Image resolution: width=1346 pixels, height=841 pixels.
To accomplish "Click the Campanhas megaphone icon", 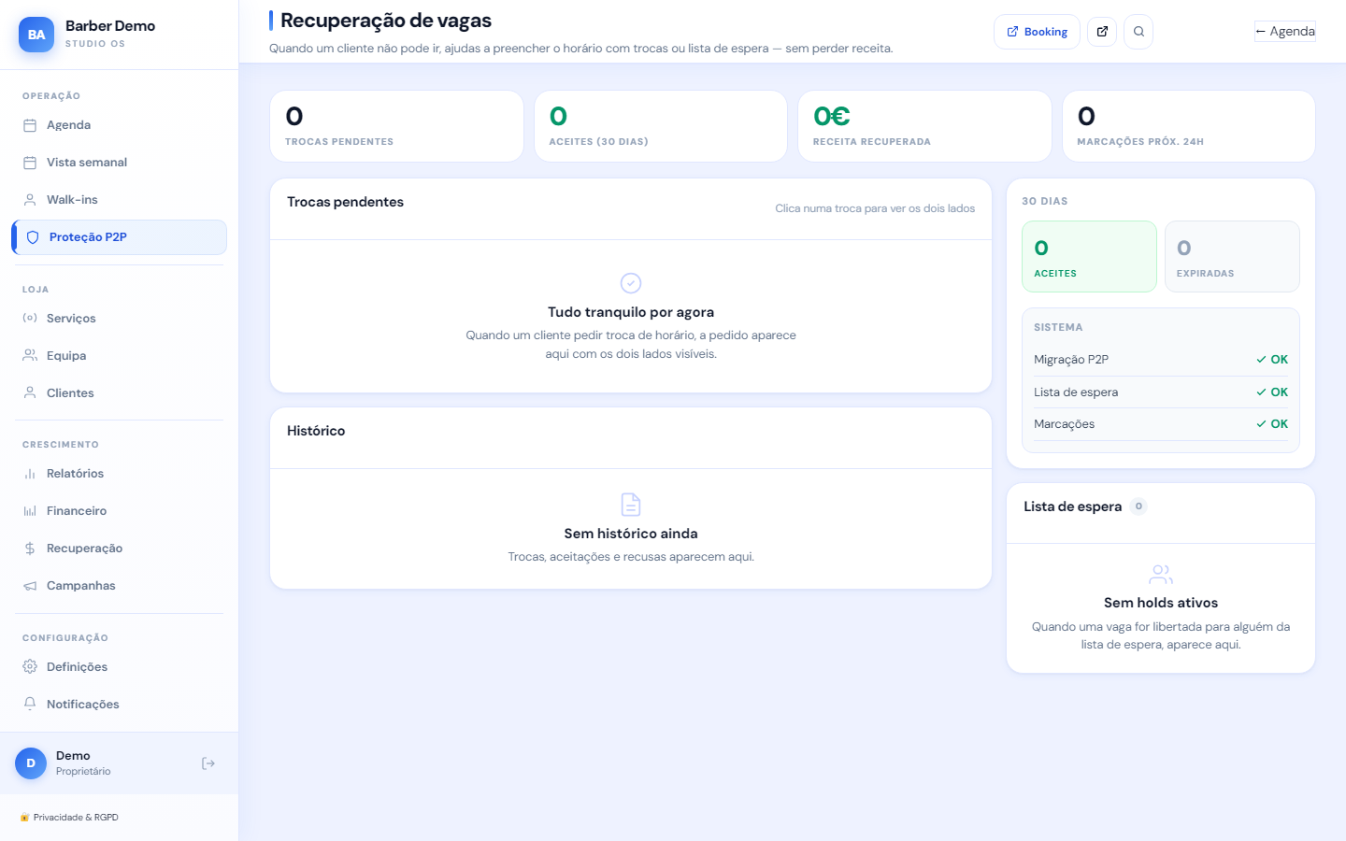I will point(30,586).
